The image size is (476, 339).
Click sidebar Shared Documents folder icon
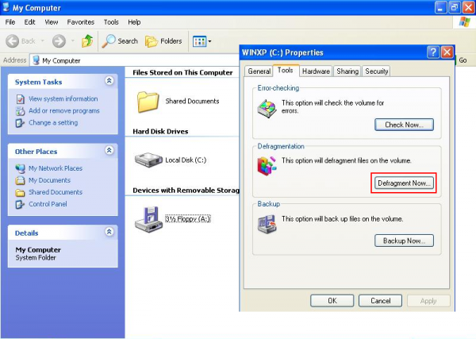tap(20, 192)
